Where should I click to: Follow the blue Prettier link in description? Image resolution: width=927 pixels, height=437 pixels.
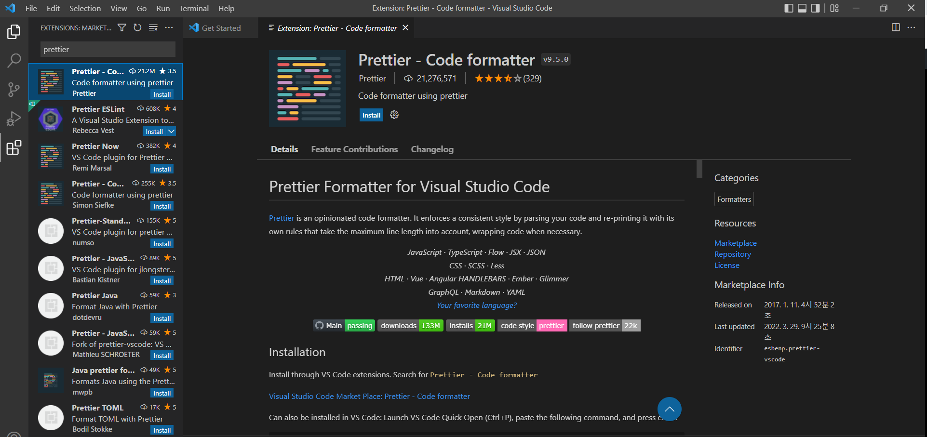[x=282, y=218]
